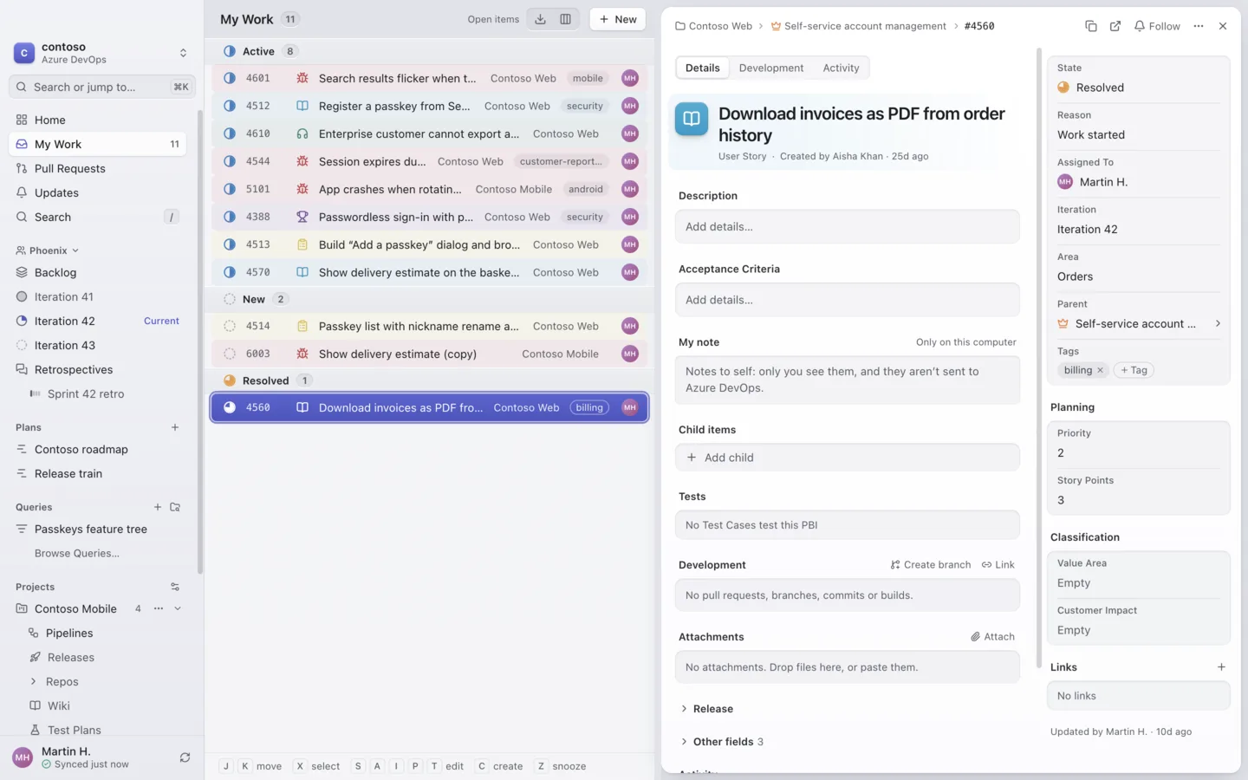Copy work item #4560 using the copy icon
Viewport: 1248px width, 780px height.
click(x=1091, y=26)
